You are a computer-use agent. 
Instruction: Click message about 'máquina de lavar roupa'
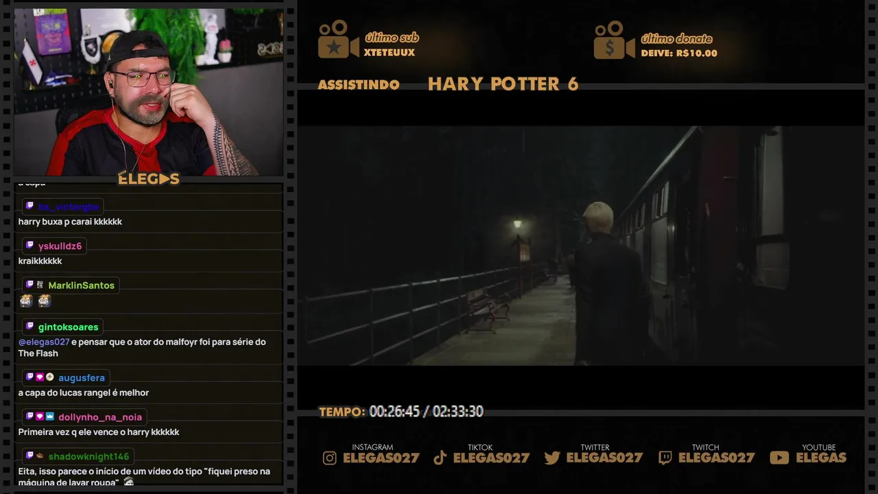(144, 476)
